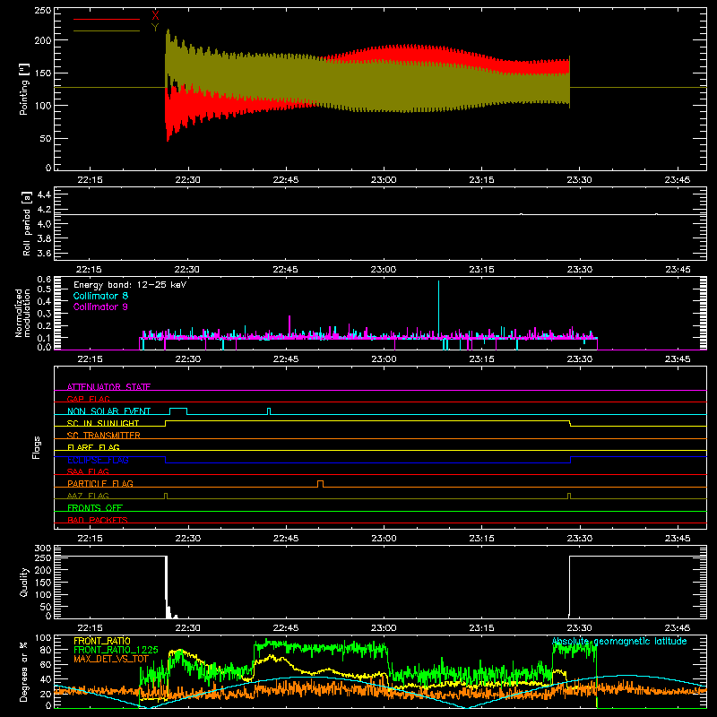Click the tall cyan Collimator 8 modulation spike
The height and width of the screenshot is (717, 717).
pyautogui.click(x=438, y=307)
